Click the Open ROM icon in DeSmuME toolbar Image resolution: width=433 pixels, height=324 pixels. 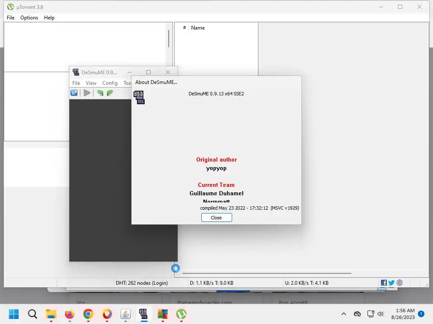click(74, 93)
